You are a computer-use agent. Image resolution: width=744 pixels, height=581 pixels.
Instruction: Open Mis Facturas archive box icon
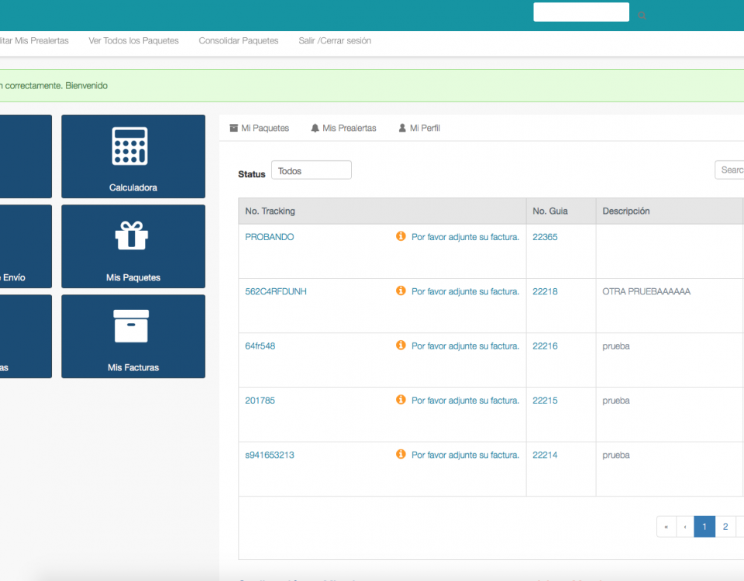132,326
